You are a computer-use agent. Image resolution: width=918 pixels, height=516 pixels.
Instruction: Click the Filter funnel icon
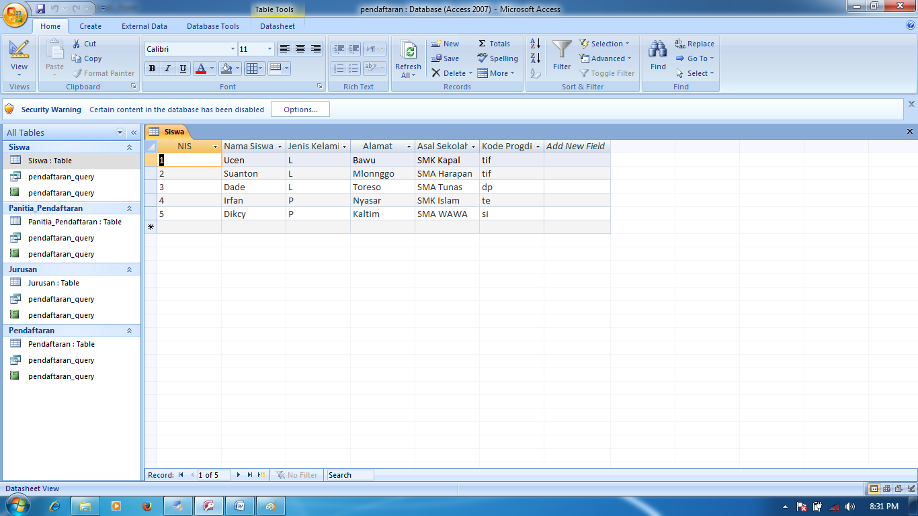[x=562, y=49]
